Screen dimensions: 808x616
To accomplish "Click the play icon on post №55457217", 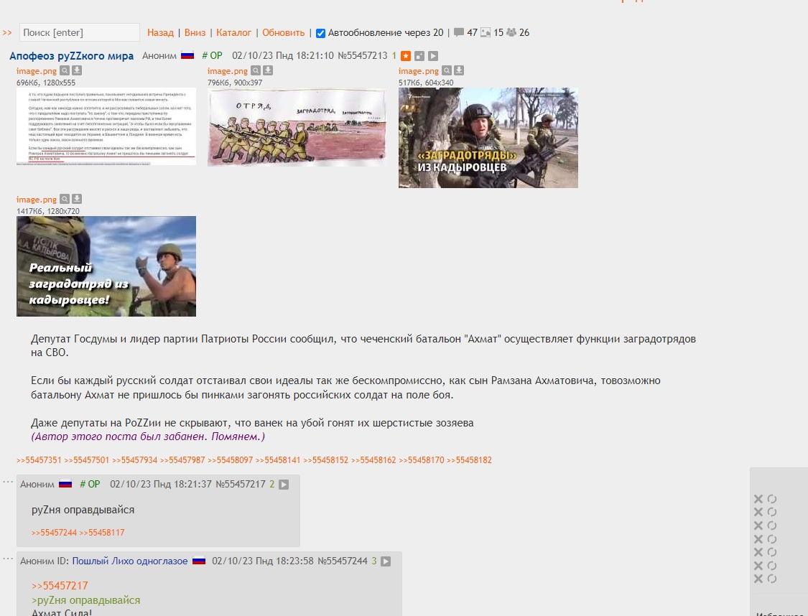I will click(x=284, y=485).
